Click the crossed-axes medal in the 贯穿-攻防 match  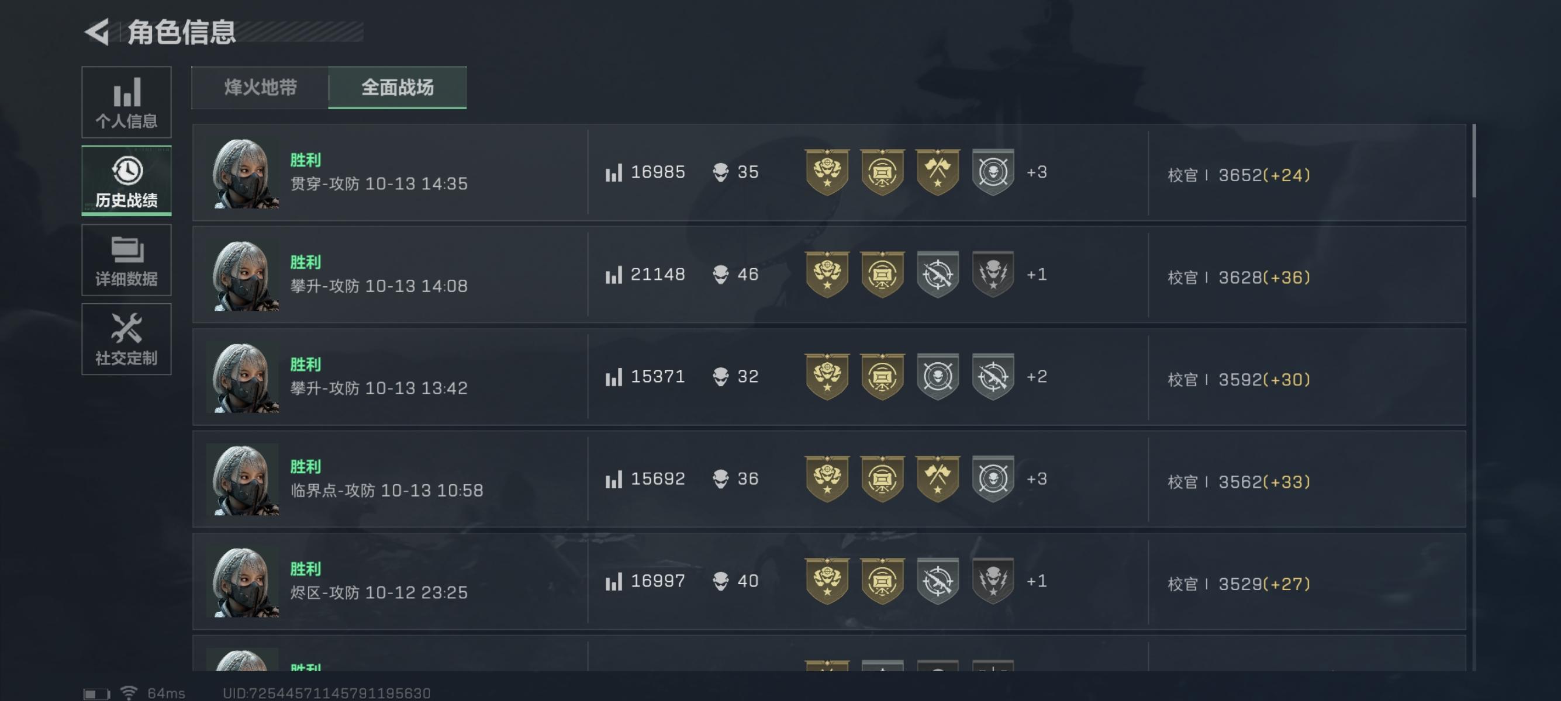point(937,172)
